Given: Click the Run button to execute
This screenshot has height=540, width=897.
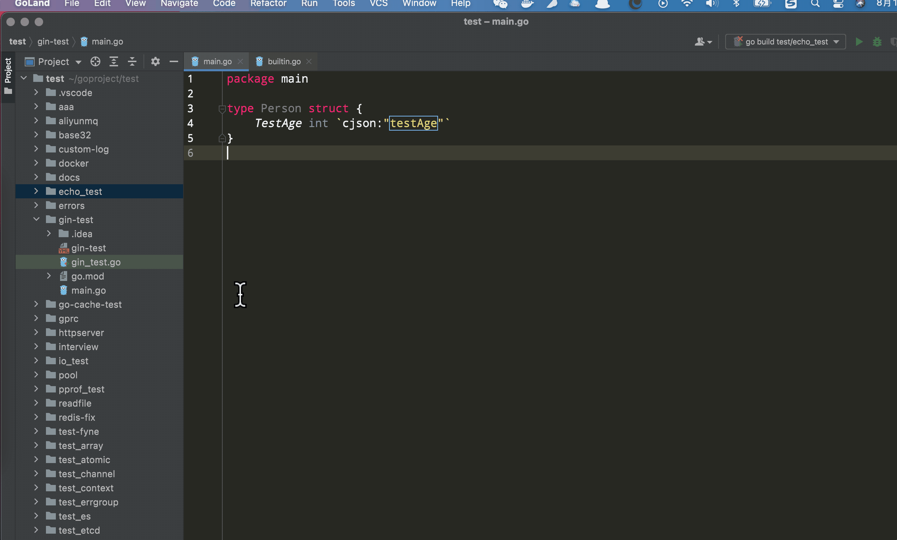Looking at the screenshot, I should click(858, 42).
